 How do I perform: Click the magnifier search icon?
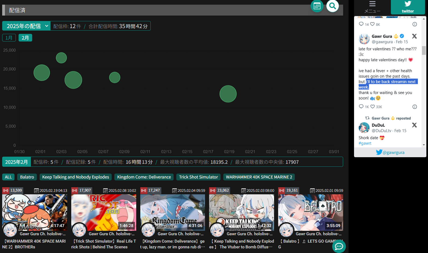click(332, 6)
